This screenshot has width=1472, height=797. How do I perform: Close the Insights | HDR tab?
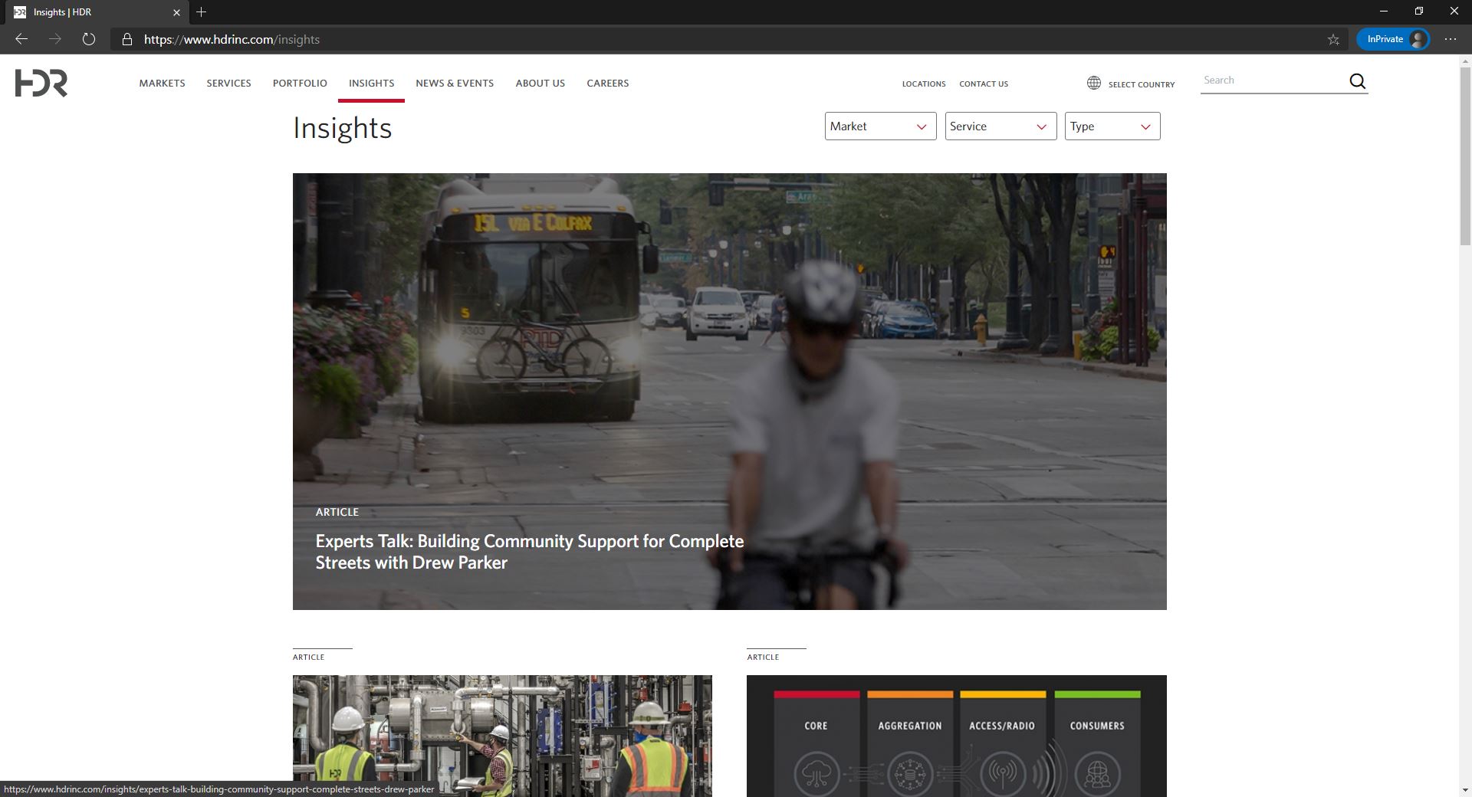tap(176, 12)
